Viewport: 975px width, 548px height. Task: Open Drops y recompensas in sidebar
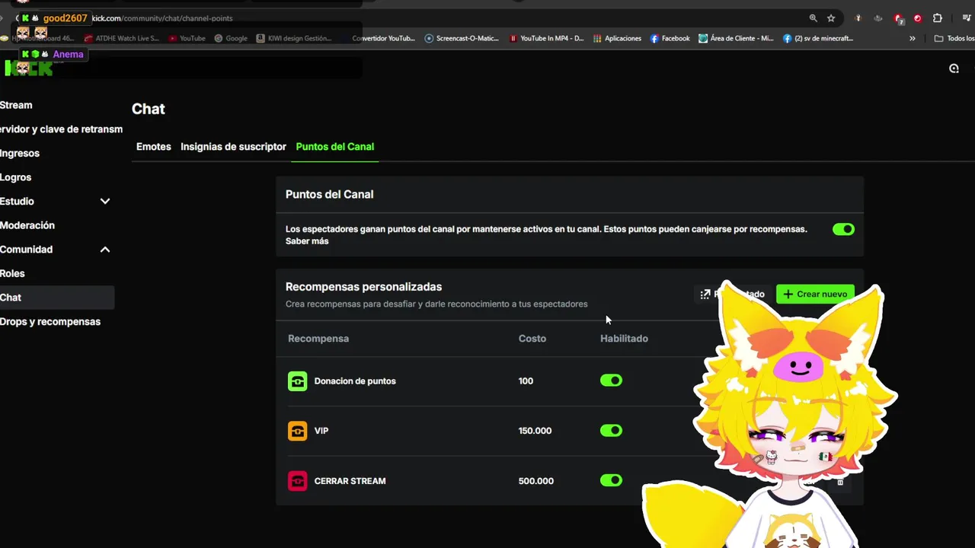click(x=50, y=322)
